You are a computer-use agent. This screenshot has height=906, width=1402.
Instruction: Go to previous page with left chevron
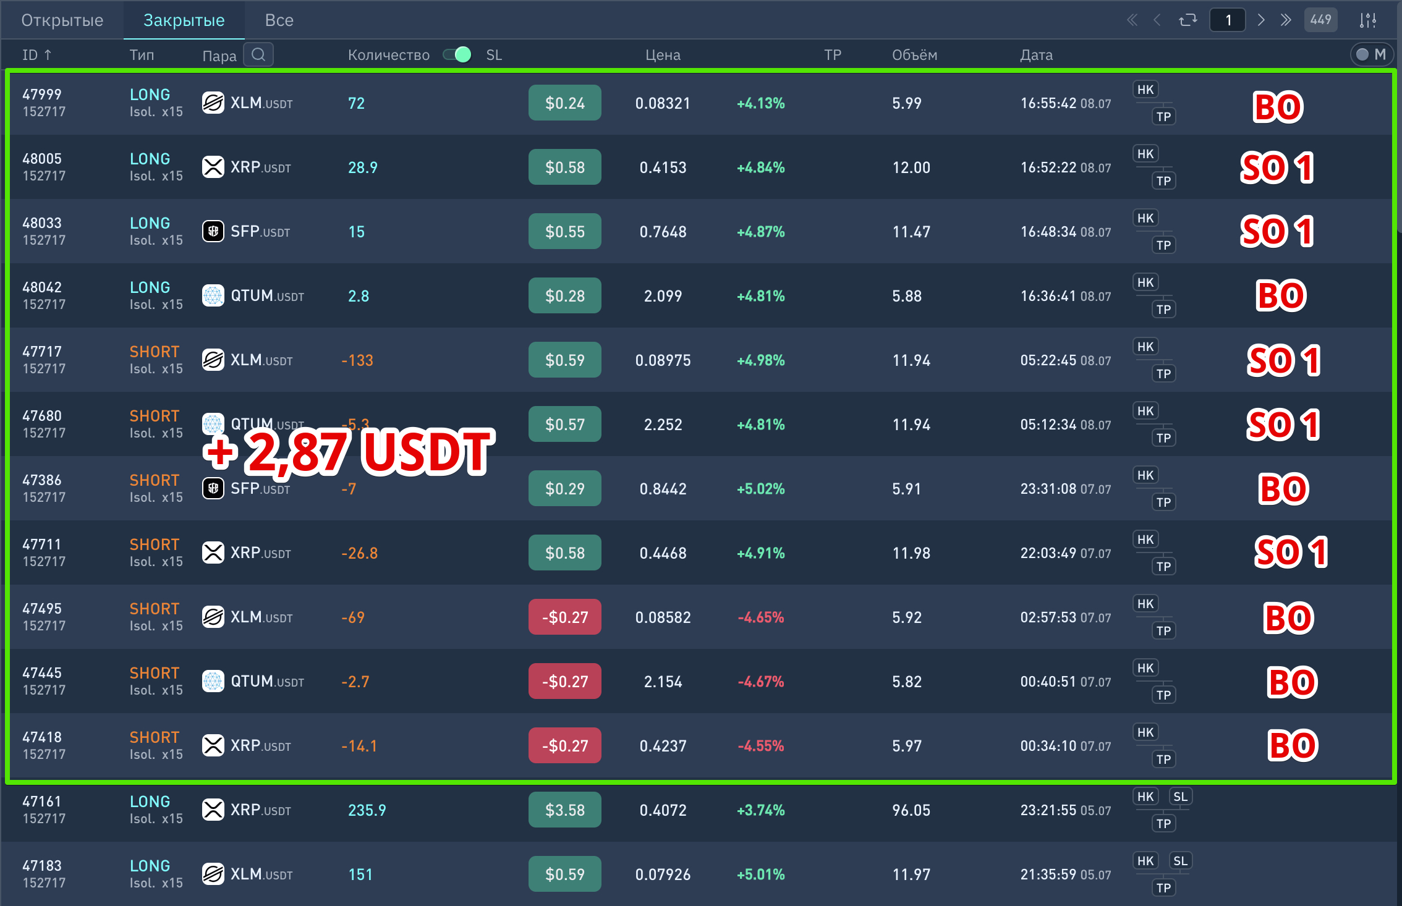(1157, 20)
